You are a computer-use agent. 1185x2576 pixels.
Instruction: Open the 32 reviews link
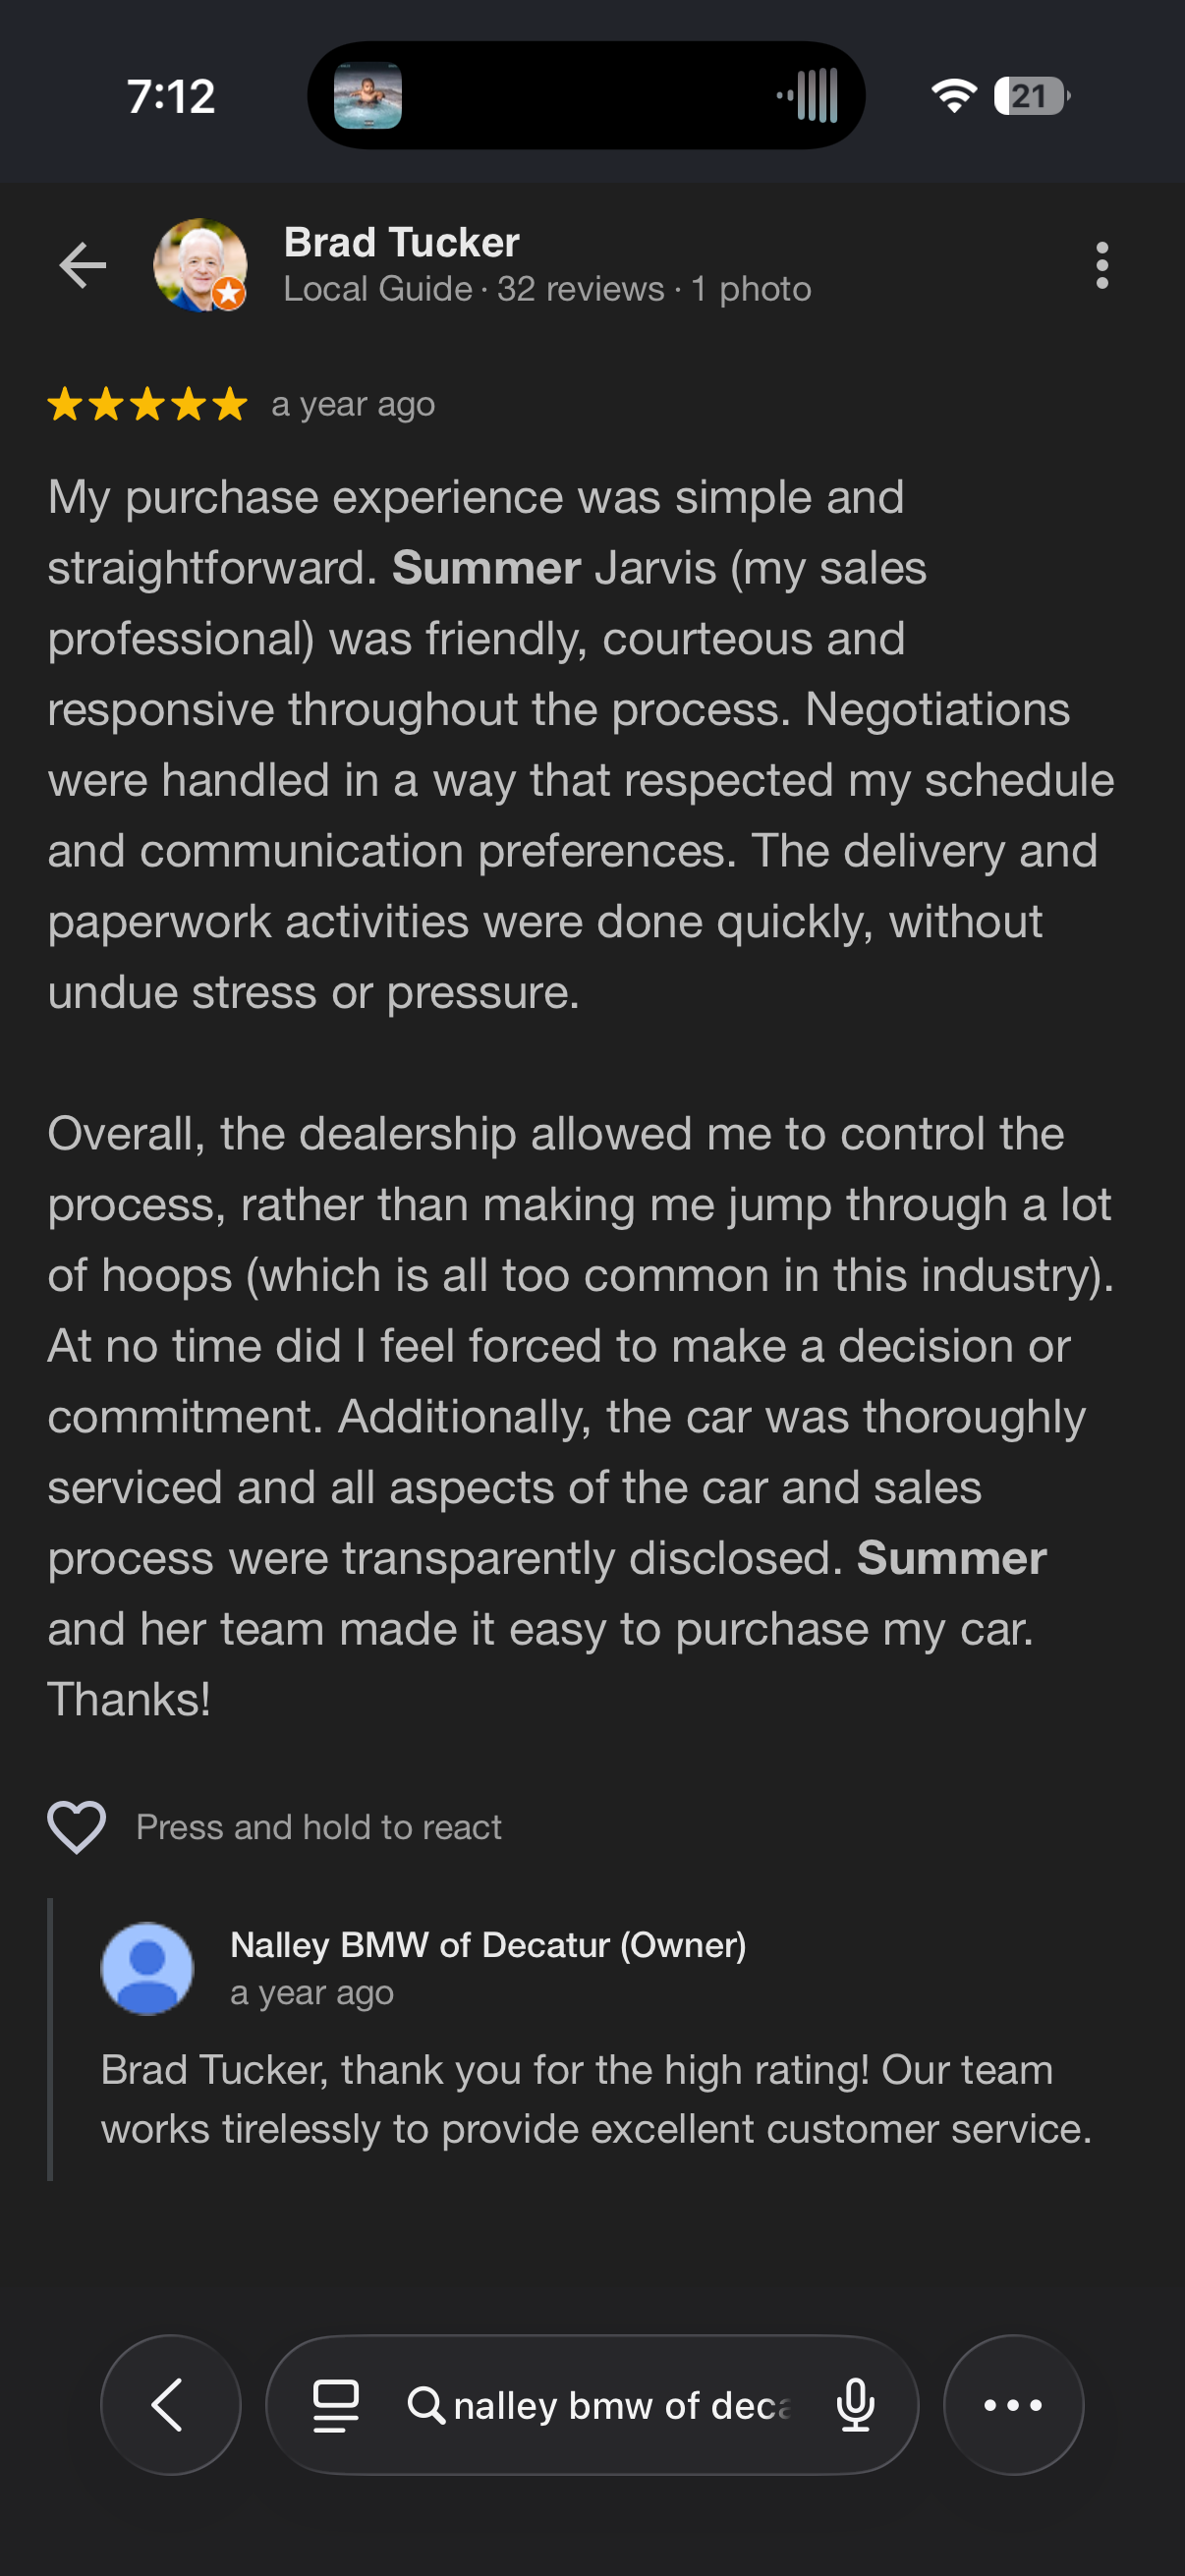click(x=580, y=289)
